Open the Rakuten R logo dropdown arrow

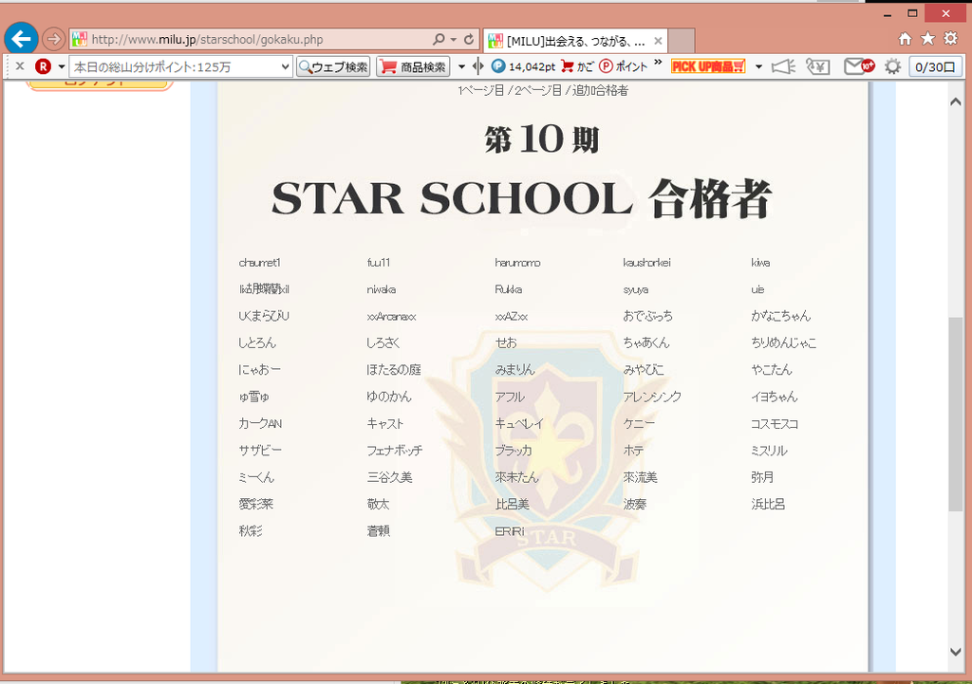pyautogui.click(x=62, y=66)
